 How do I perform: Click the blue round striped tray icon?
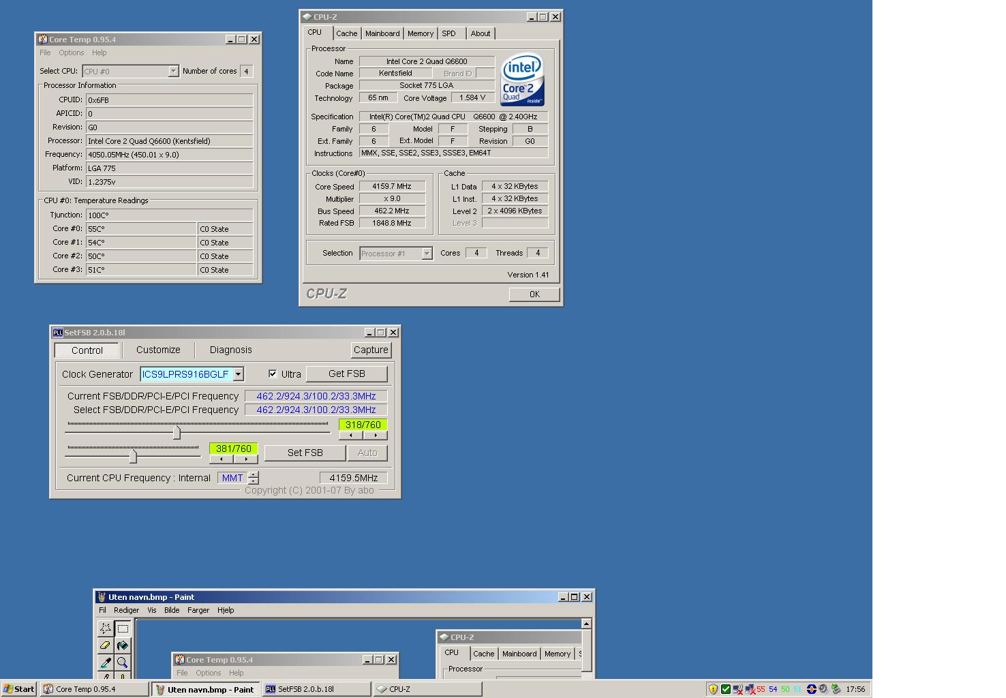pos(811,689)
